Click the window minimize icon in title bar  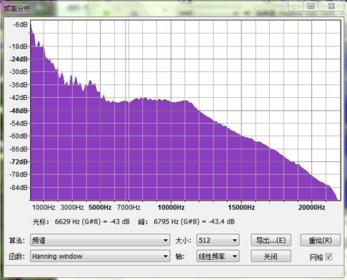click(296, 6)
